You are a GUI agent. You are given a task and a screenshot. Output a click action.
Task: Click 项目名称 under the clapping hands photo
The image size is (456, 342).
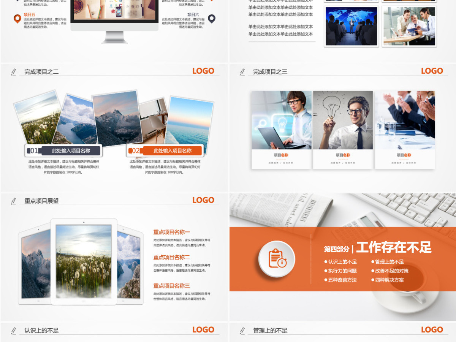click(x=404, y=155)
